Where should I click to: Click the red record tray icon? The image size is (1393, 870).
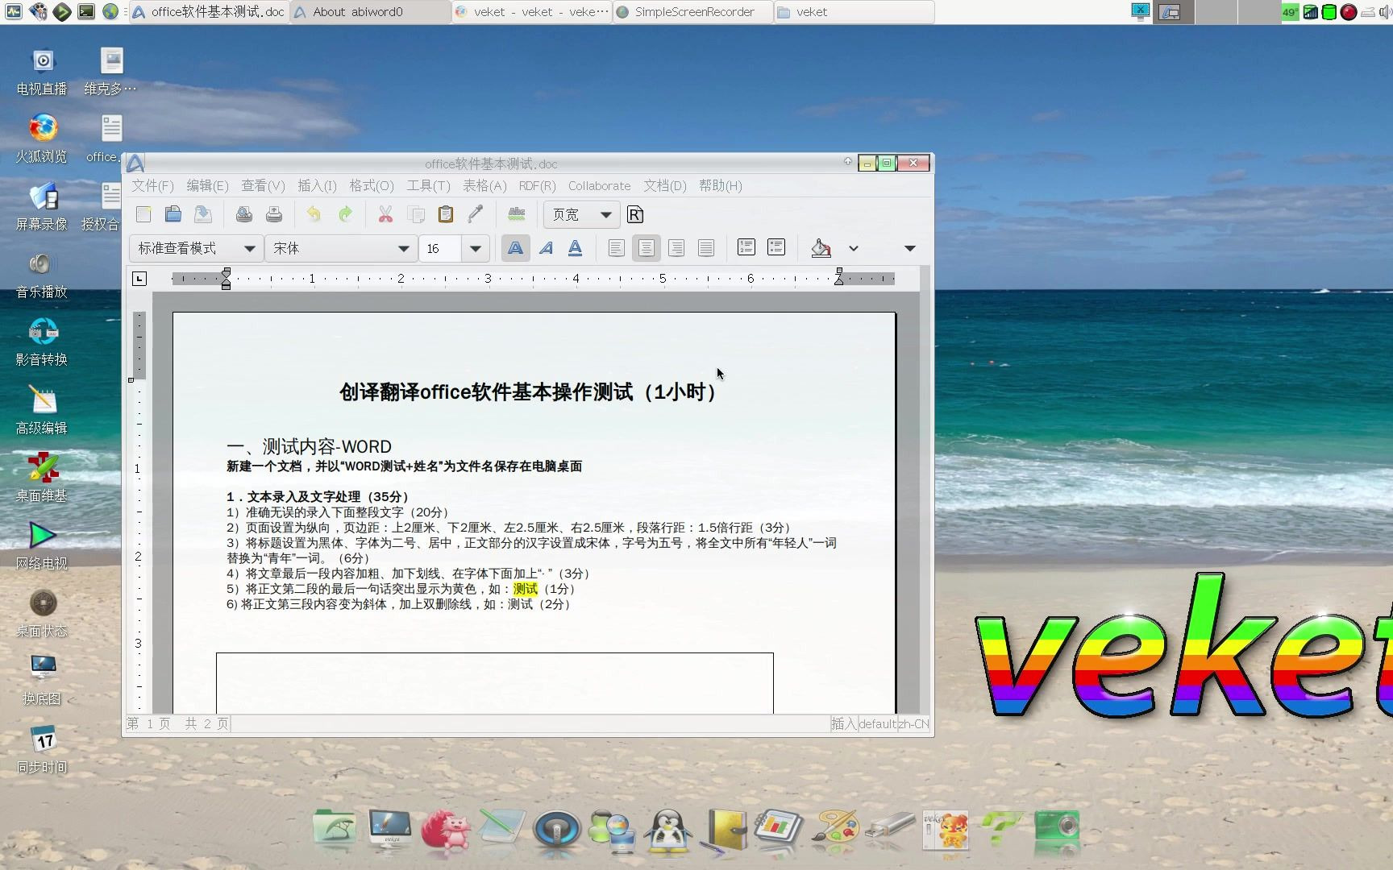pyautogui.click(x=1348, y=12)
